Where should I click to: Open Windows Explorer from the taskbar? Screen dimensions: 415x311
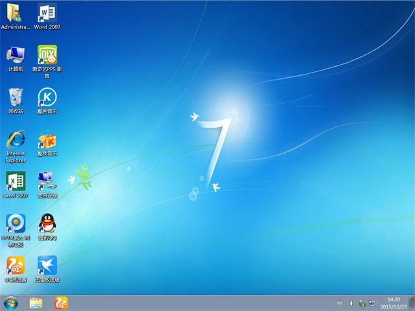(36, 303)
